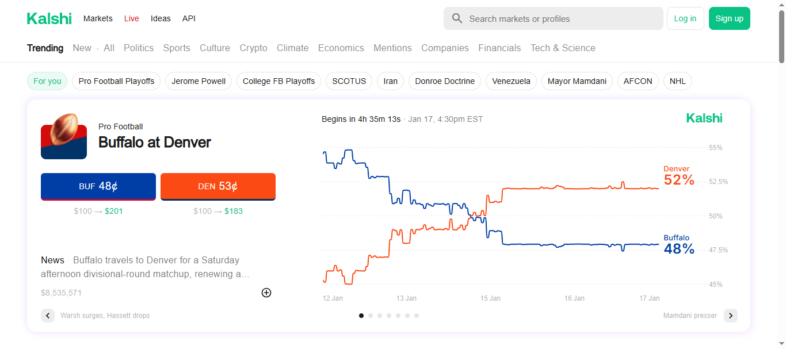786x349 pixels.
Task: Focus the search markets input field
Action: 561,18
